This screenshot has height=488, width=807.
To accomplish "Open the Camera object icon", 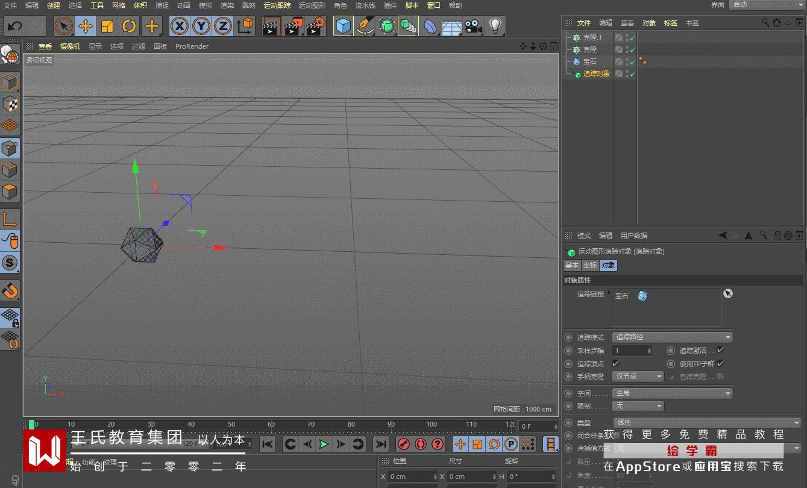I will [x=474, y=27].
